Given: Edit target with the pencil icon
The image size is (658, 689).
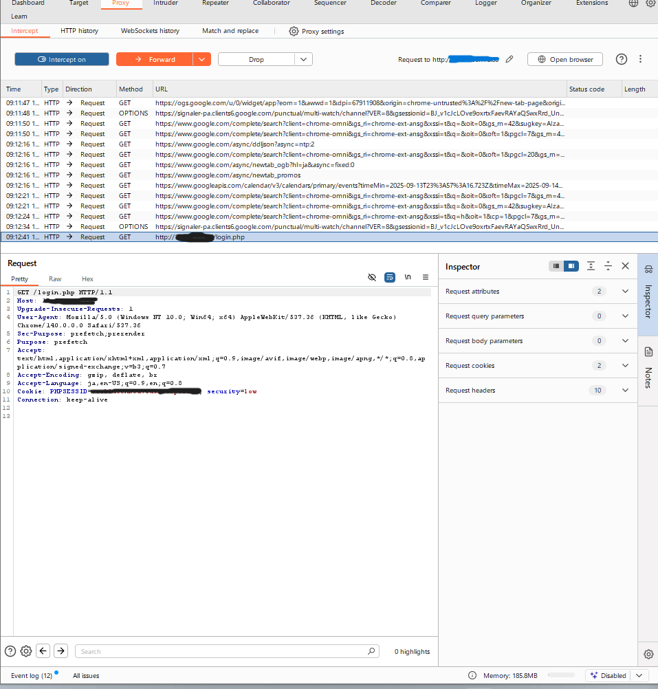Looking at the screenshot, I should tap(509, 59).
